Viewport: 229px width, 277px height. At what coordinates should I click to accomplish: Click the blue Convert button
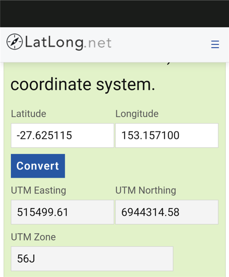[38, 166]
